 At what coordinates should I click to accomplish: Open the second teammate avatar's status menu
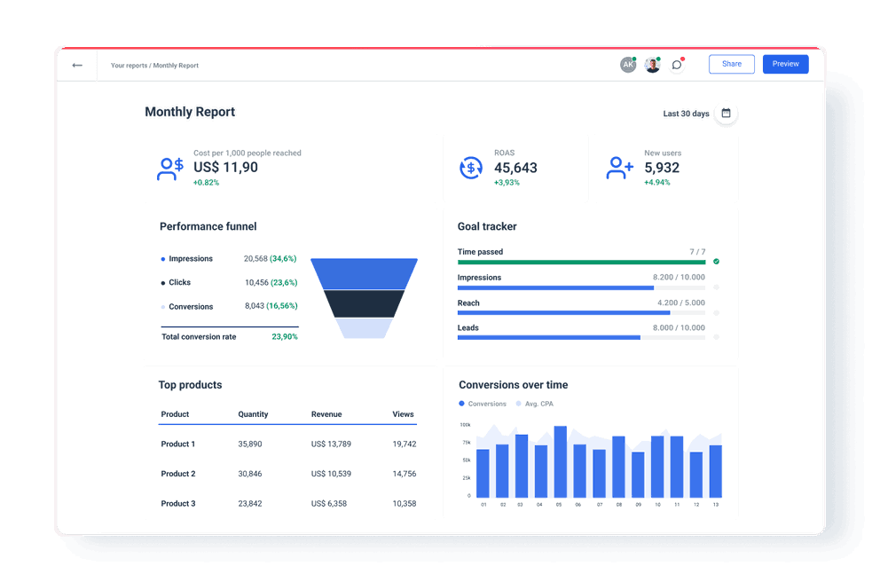(x=652, y=64)
